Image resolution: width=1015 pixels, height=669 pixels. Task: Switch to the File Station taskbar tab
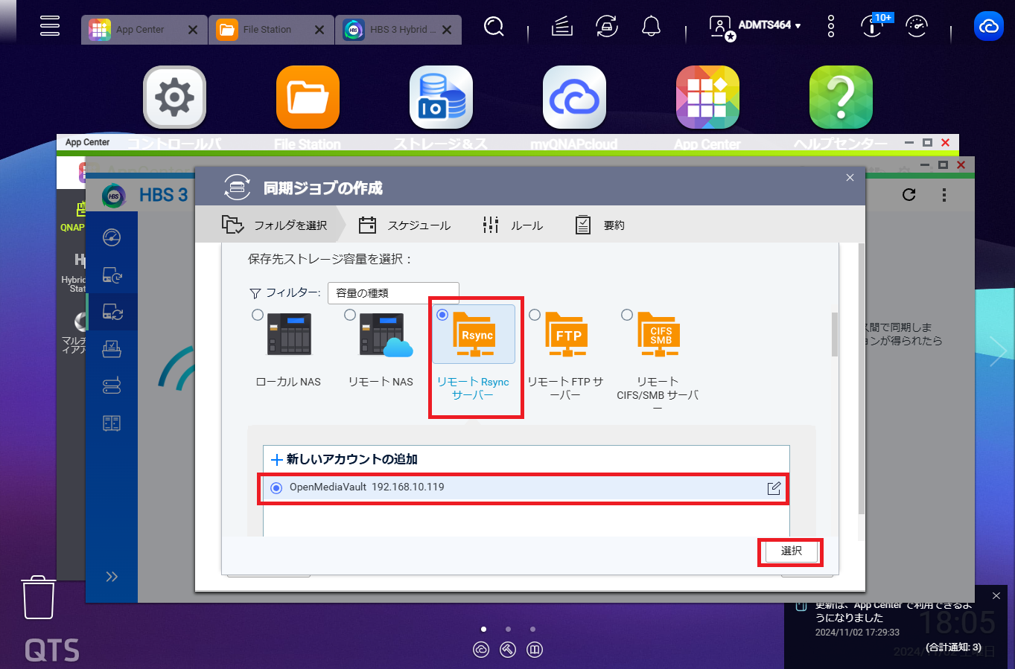271,30
